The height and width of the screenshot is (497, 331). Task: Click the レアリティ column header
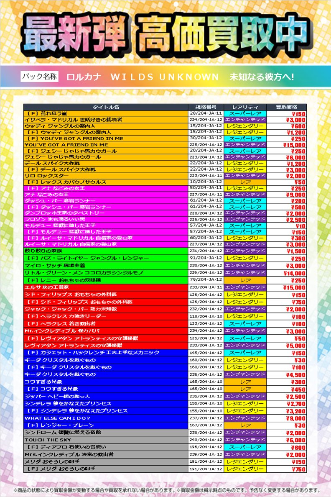[x=245, y=107]
